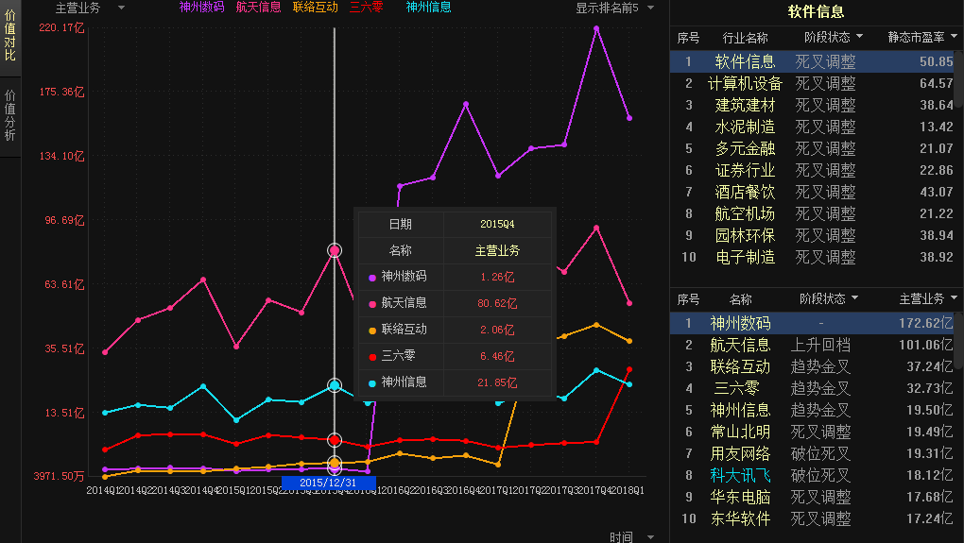Select 三六零 in the stock list
Screen dimensions: 964x543
click(814, 388)
